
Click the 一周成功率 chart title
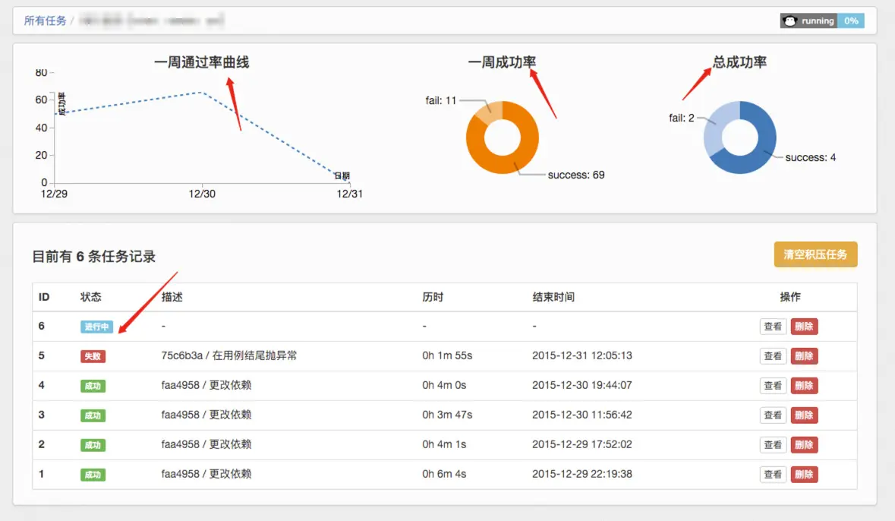click(x=502, y=62)
